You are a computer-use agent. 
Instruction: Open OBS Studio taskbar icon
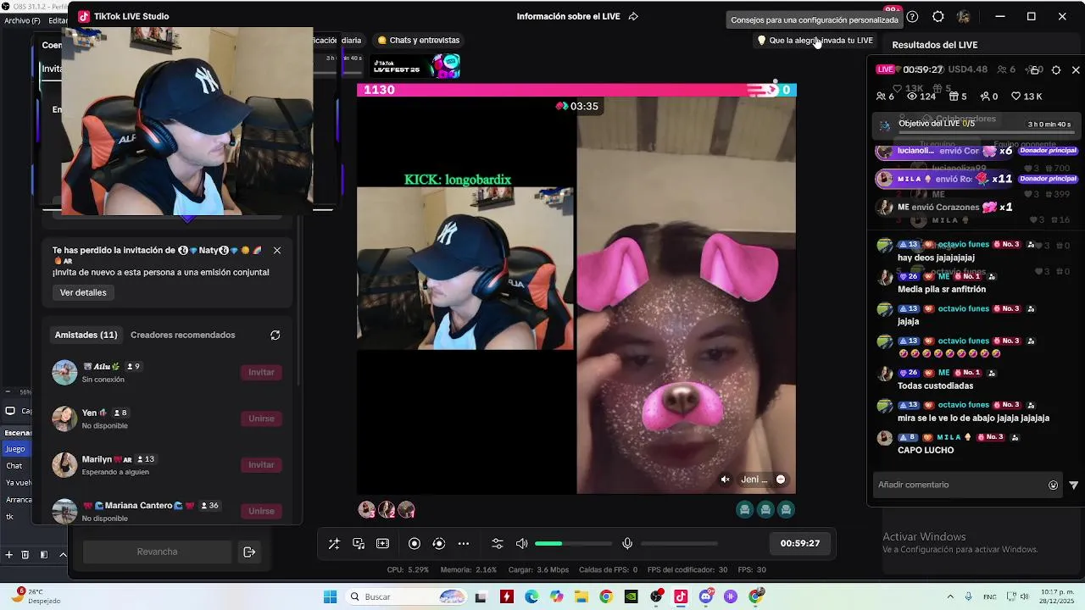pos(656,597)
